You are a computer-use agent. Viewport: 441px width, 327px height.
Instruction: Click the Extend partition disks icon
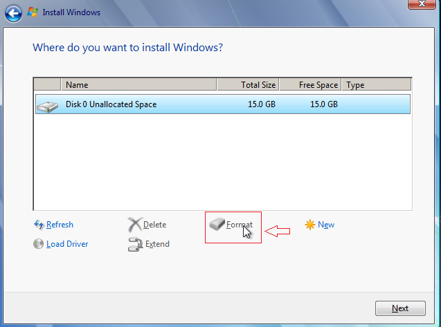[135, 244]
